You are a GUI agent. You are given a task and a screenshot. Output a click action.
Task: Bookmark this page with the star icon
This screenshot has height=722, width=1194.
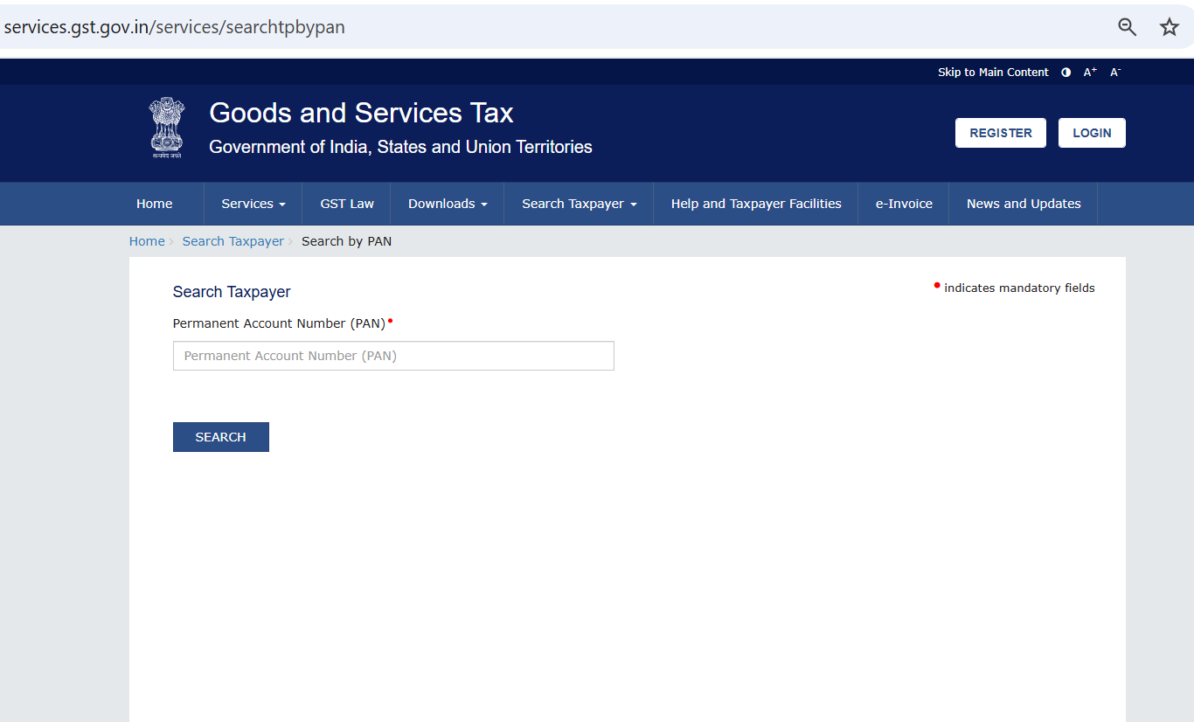(1169, 27)
